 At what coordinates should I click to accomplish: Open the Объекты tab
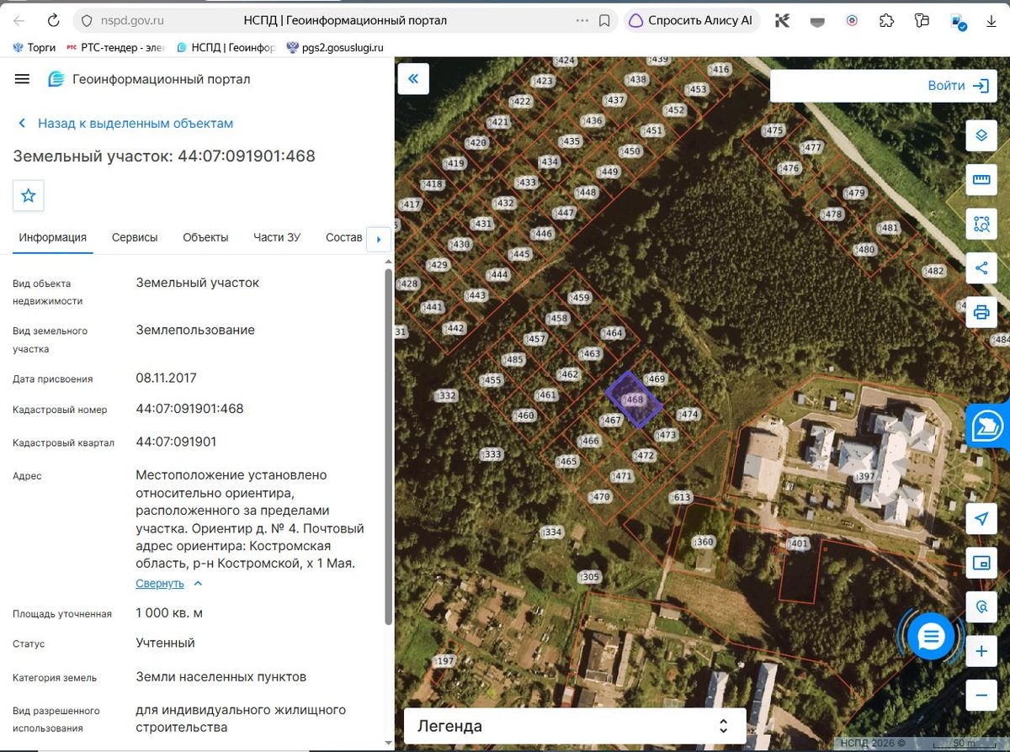click(205, 237)
